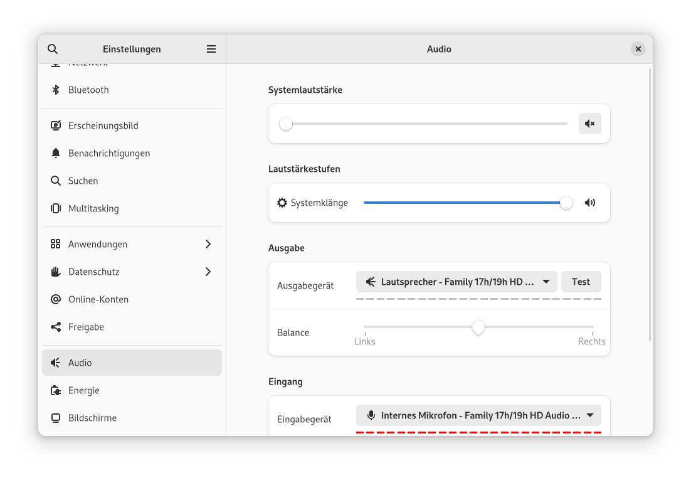Click the Erscheinungsbild sidebar icon
Viewport: 691px width, 478px height.
click(56, 125)
